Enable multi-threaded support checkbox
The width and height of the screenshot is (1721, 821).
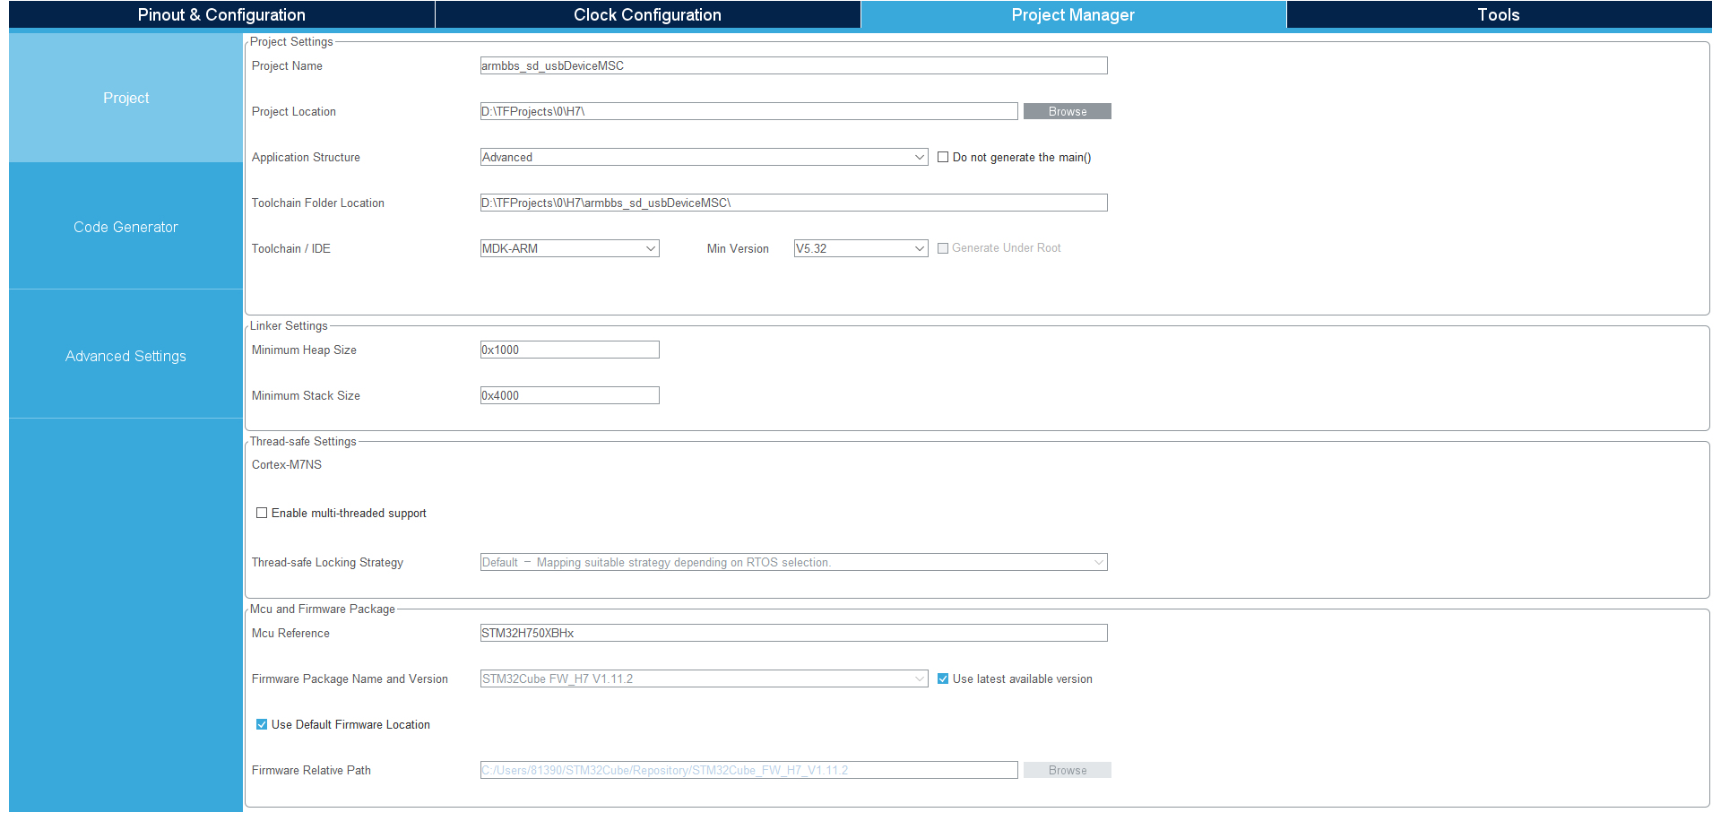(262, 513)
